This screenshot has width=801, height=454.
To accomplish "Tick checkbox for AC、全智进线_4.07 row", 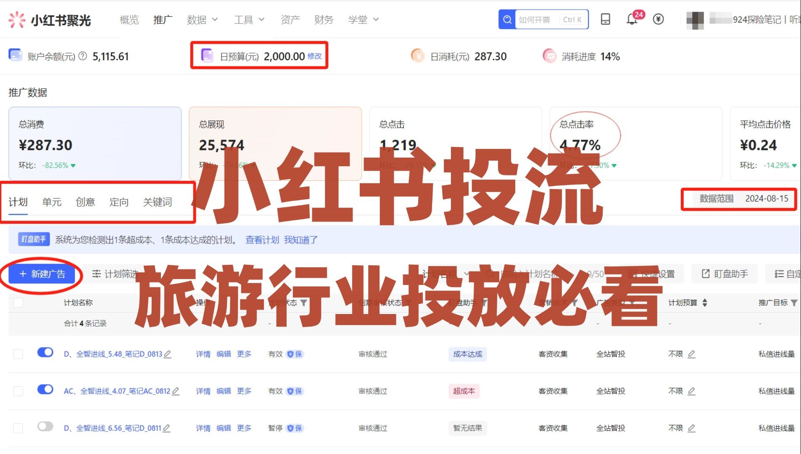I will [18, 391].
